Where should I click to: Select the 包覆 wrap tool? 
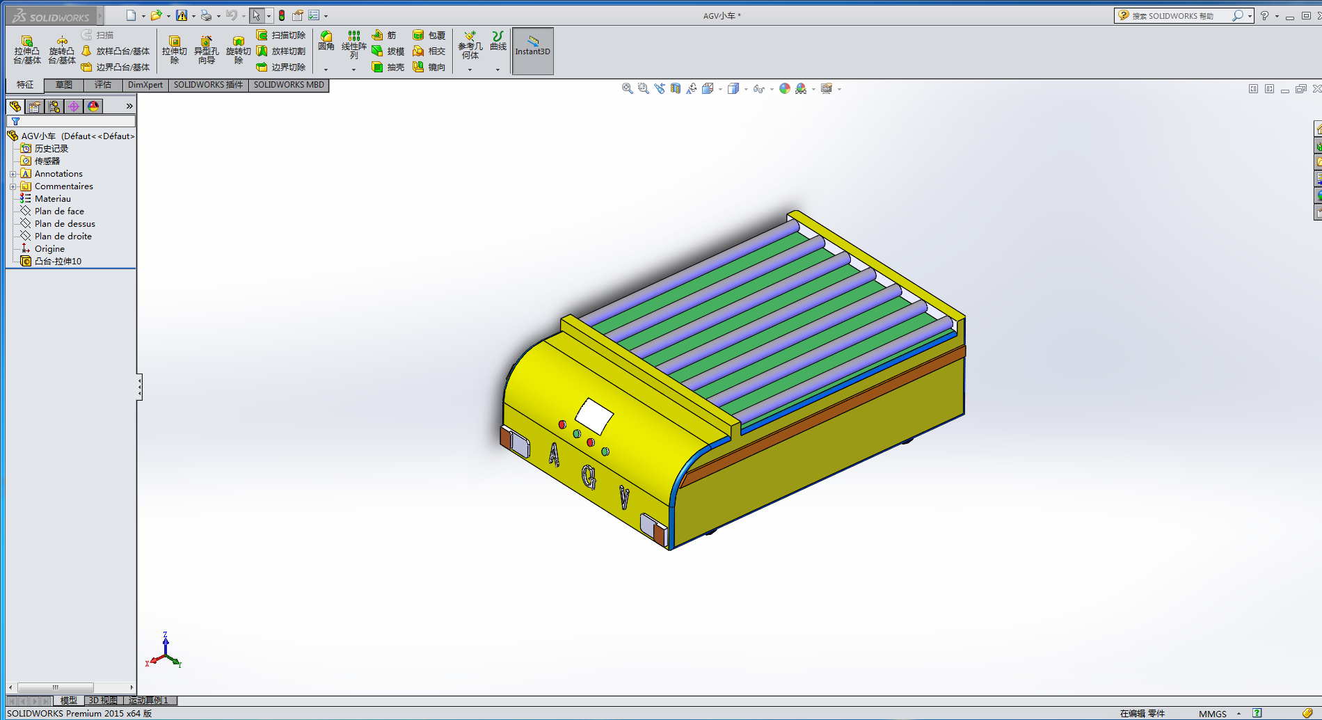[x=429, y=35]
